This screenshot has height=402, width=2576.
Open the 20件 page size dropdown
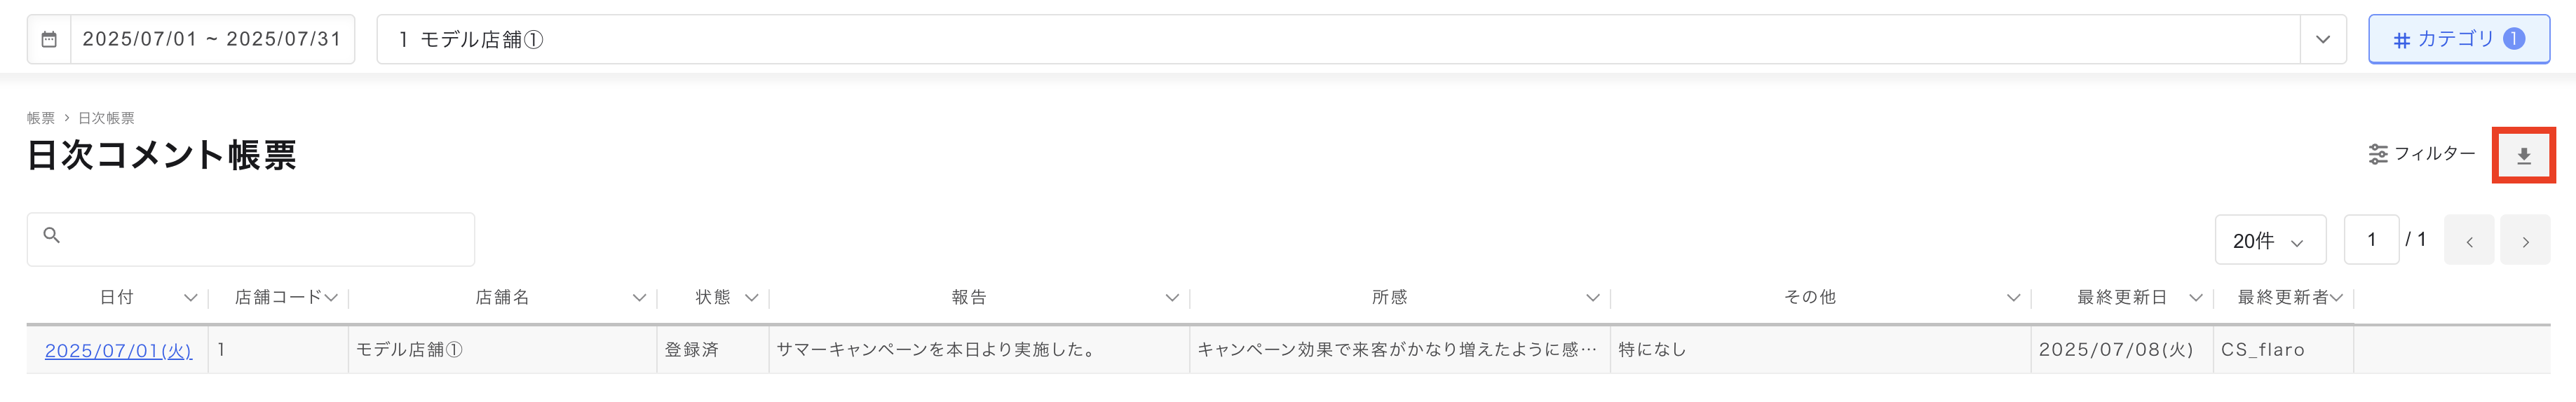2270,240
